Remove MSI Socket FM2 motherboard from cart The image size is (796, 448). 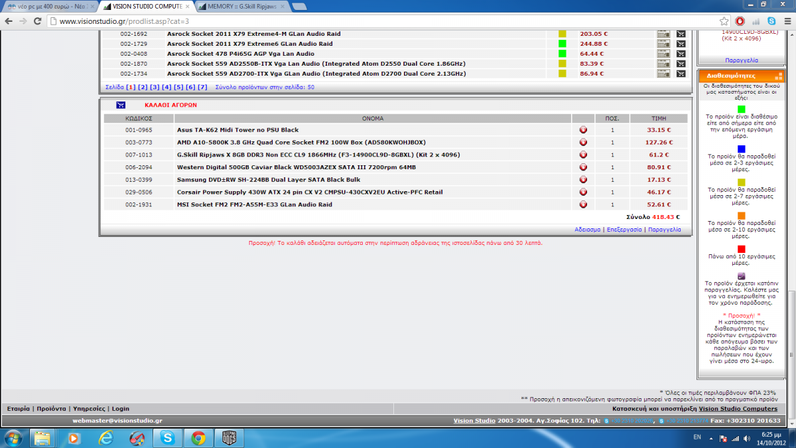coord(583,204)
